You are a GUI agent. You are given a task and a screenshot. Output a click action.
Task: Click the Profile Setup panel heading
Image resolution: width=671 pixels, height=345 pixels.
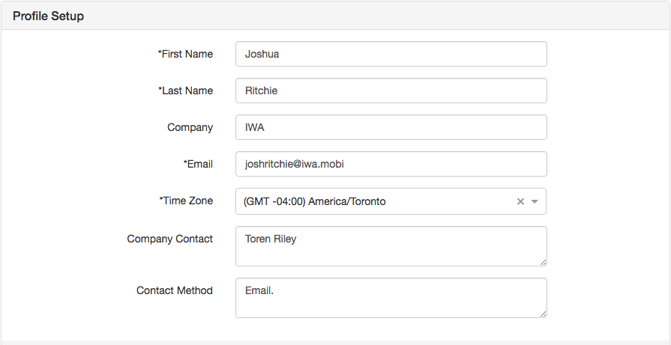(x=48, y=16)
